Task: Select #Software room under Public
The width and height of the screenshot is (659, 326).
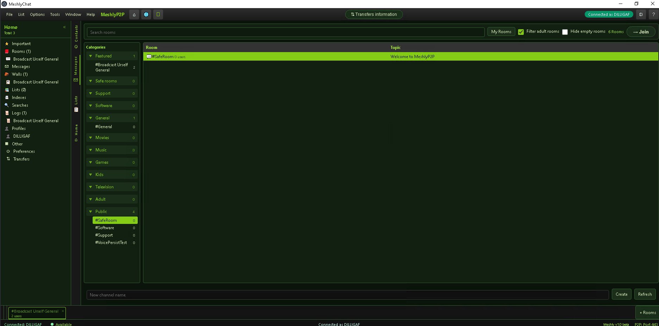Action: click(115, 228)
